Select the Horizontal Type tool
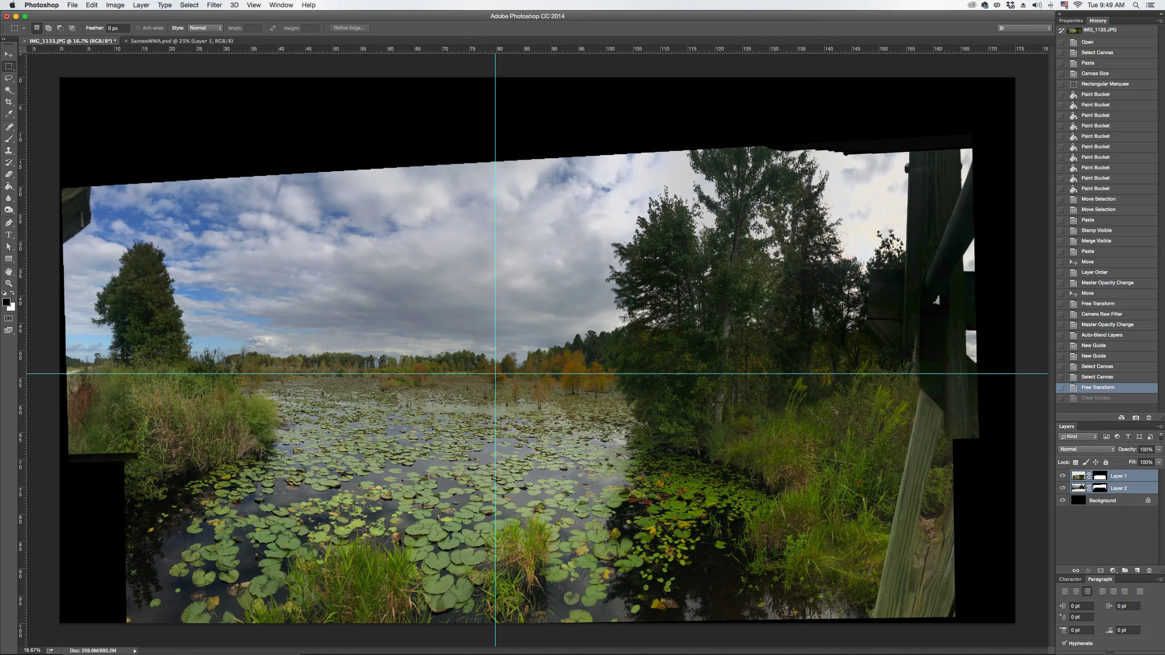1165x655 pixels. point(9,235)
